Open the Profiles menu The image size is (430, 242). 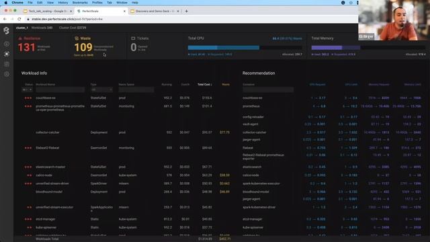tap(97, 3)
